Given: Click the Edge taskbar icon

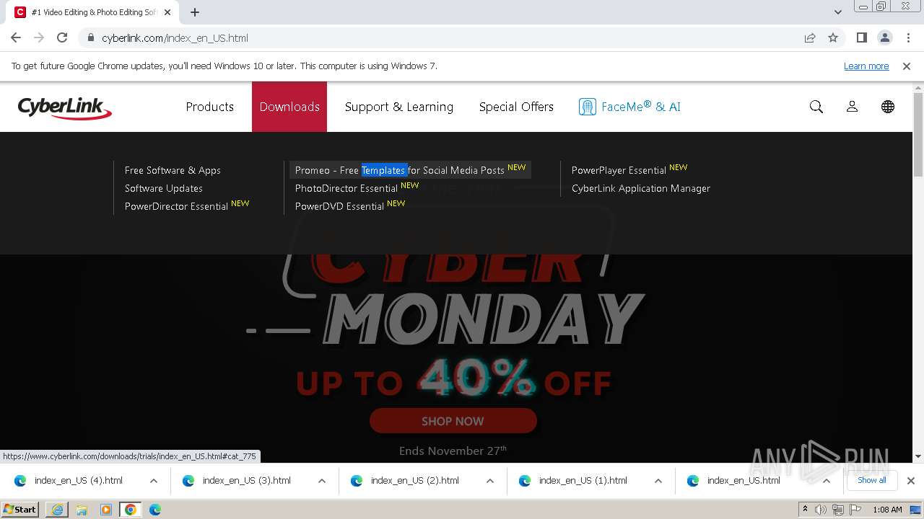Looking at the screenshot, I should pos(155,510).
